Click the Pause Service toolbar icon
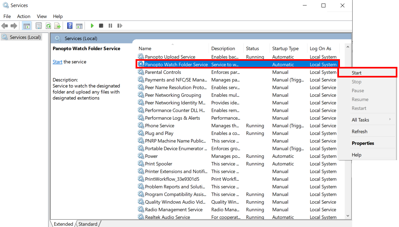The height and width of the screenshot is (227, 399). point(110,26)
